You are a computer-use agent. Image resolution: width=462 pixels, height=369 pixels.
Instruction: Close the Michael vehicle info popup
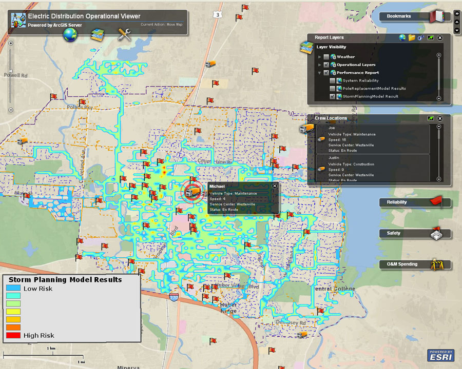(x=275, y=186)
